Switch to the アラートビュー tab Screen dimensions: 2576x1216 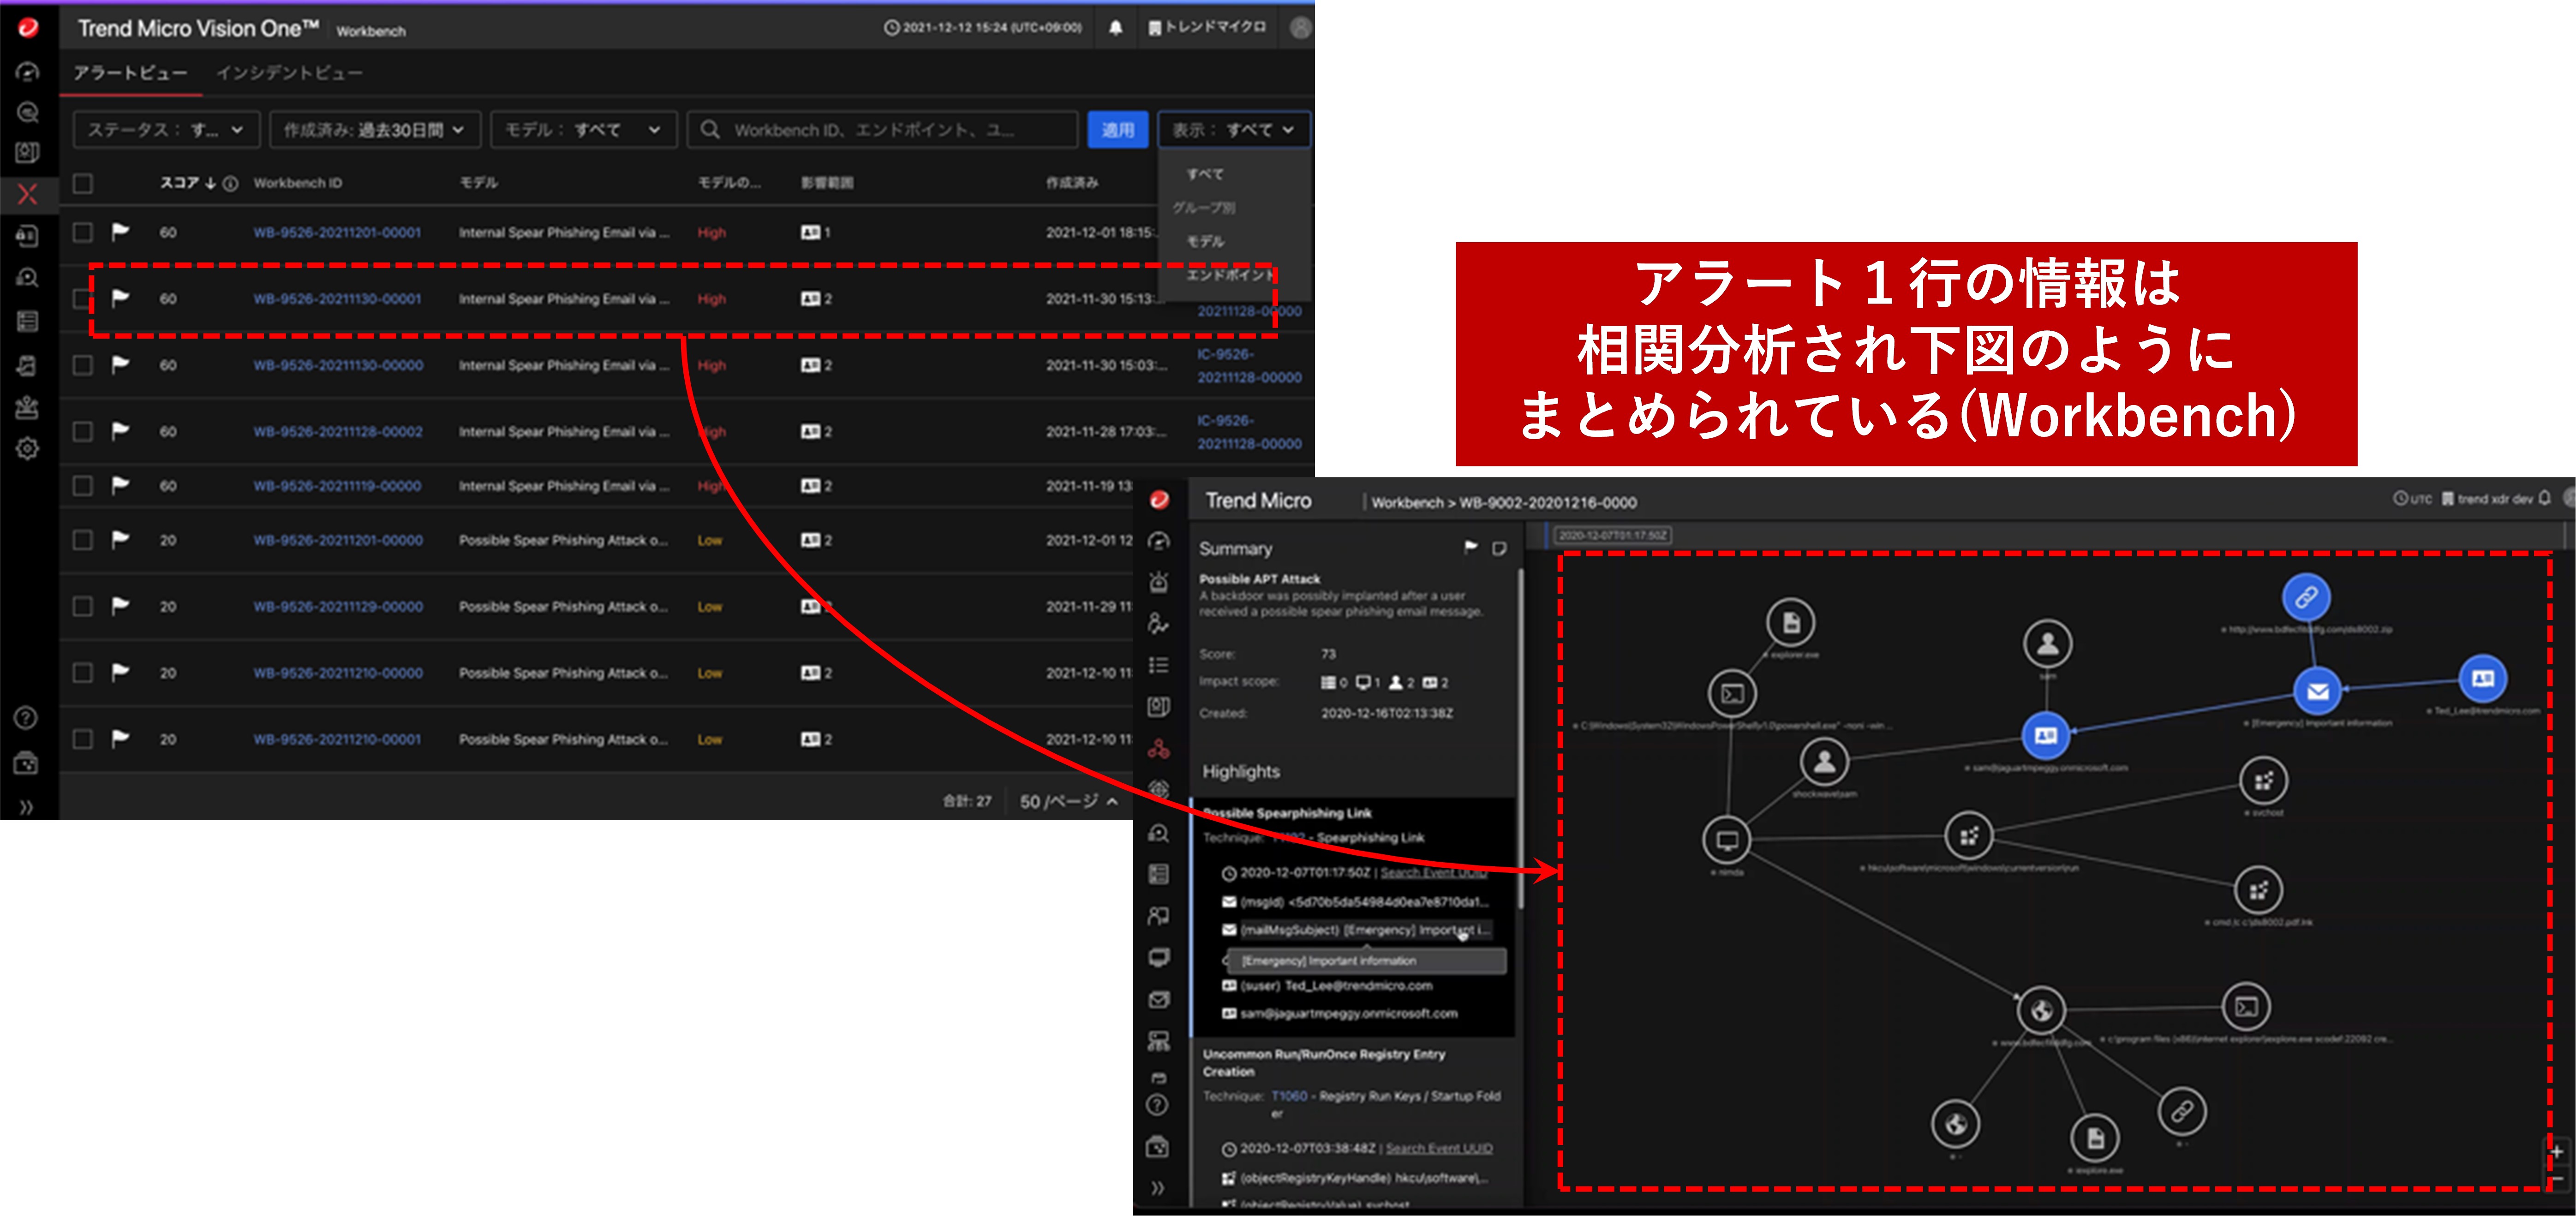click(x=130, y=73)
